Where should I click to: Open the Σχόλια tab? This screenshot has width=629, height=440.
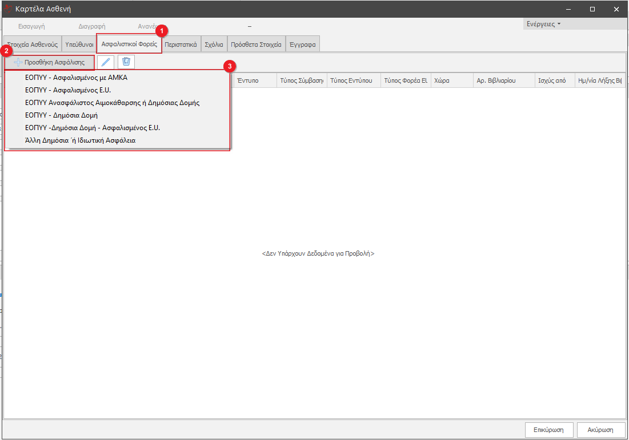point(214,44)
